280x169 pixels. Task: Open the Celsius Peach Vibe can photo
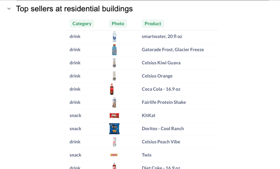click(x=114, y=142)
